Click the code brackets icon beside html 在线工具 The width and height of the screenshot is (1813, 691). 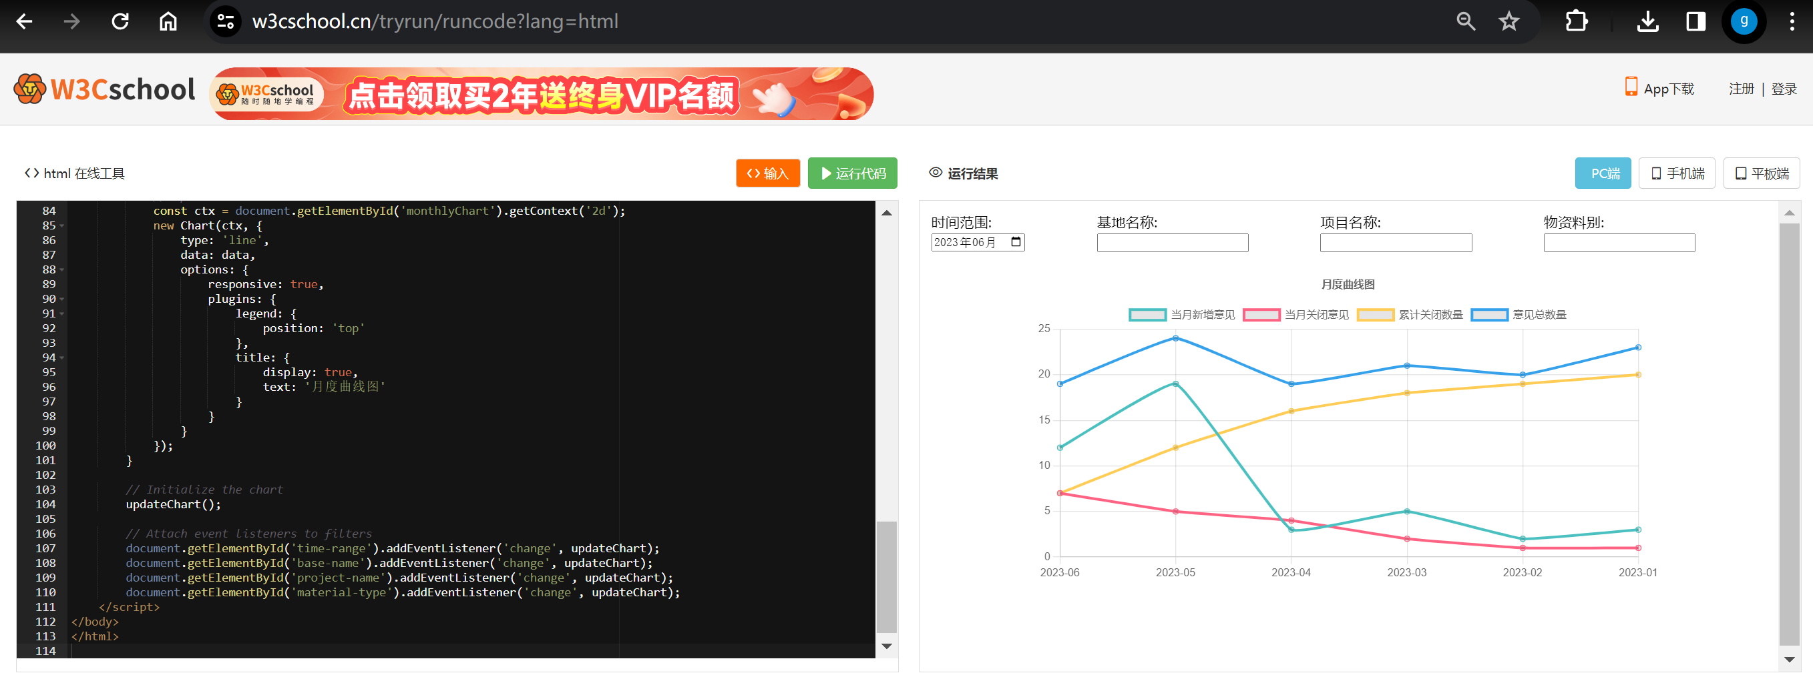tap(31, 173)
